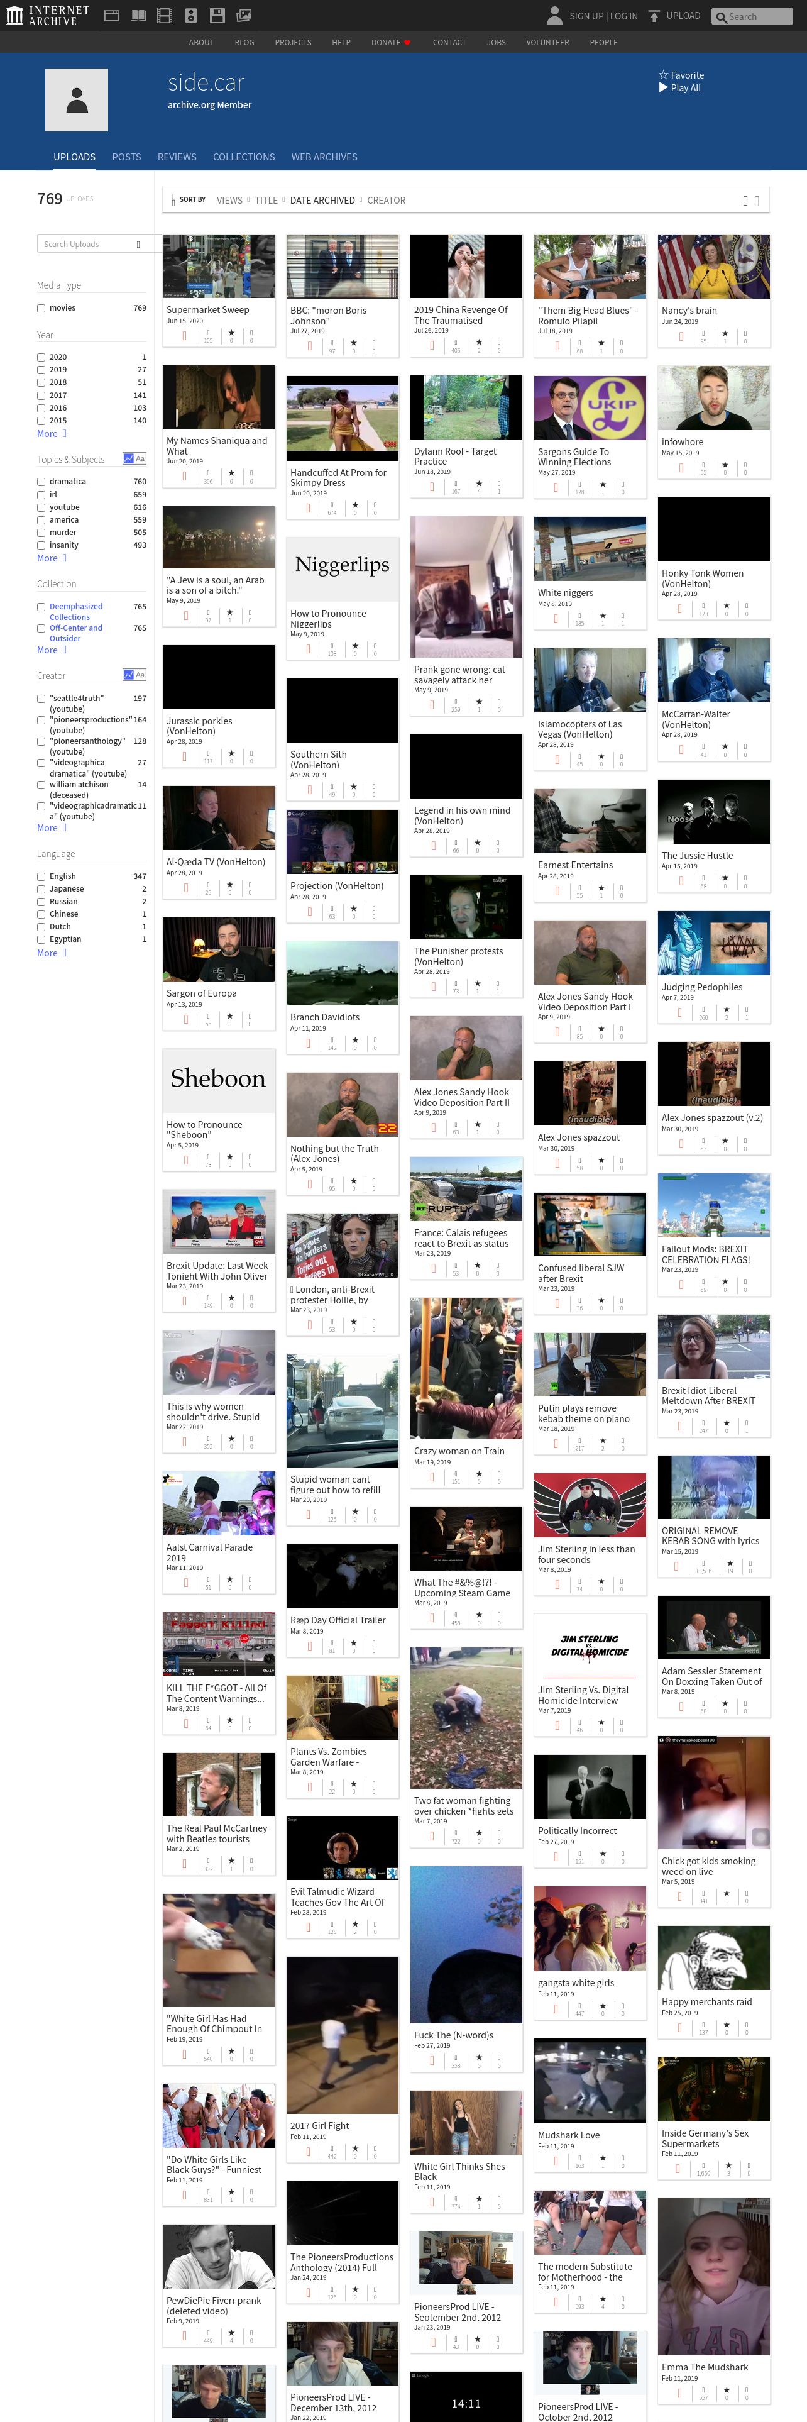Open the Supermarket Sweep video thumbnail

218,266
